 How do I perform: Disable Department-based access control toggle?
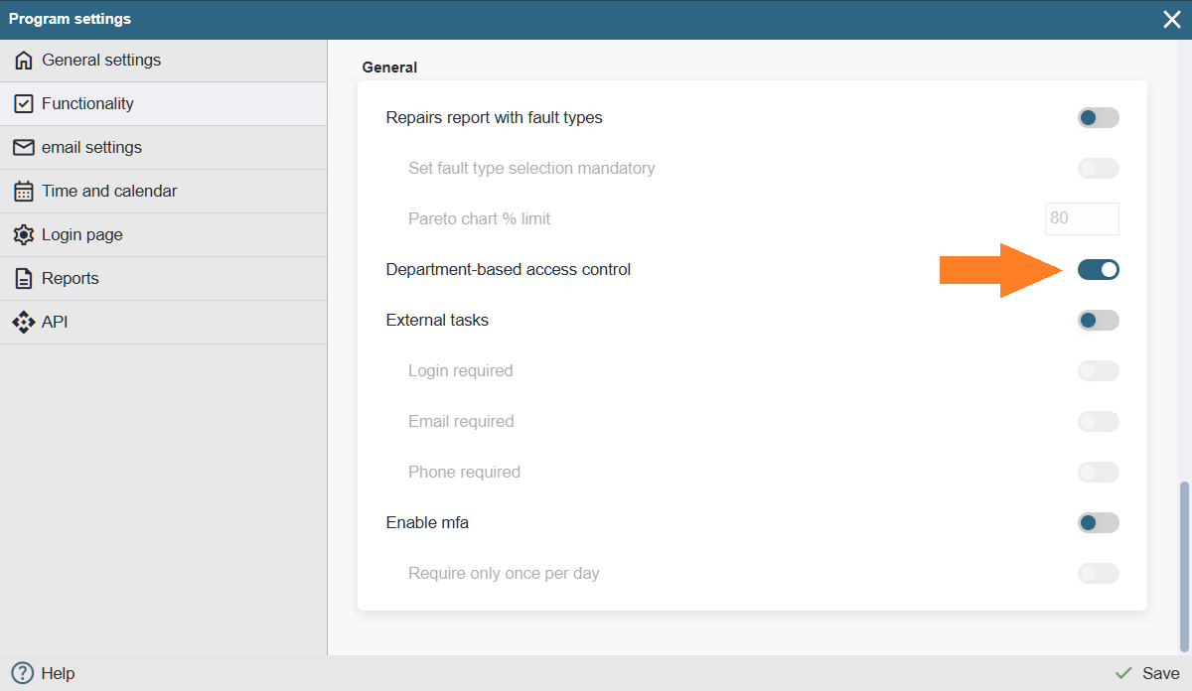[x=1098, y=269]
